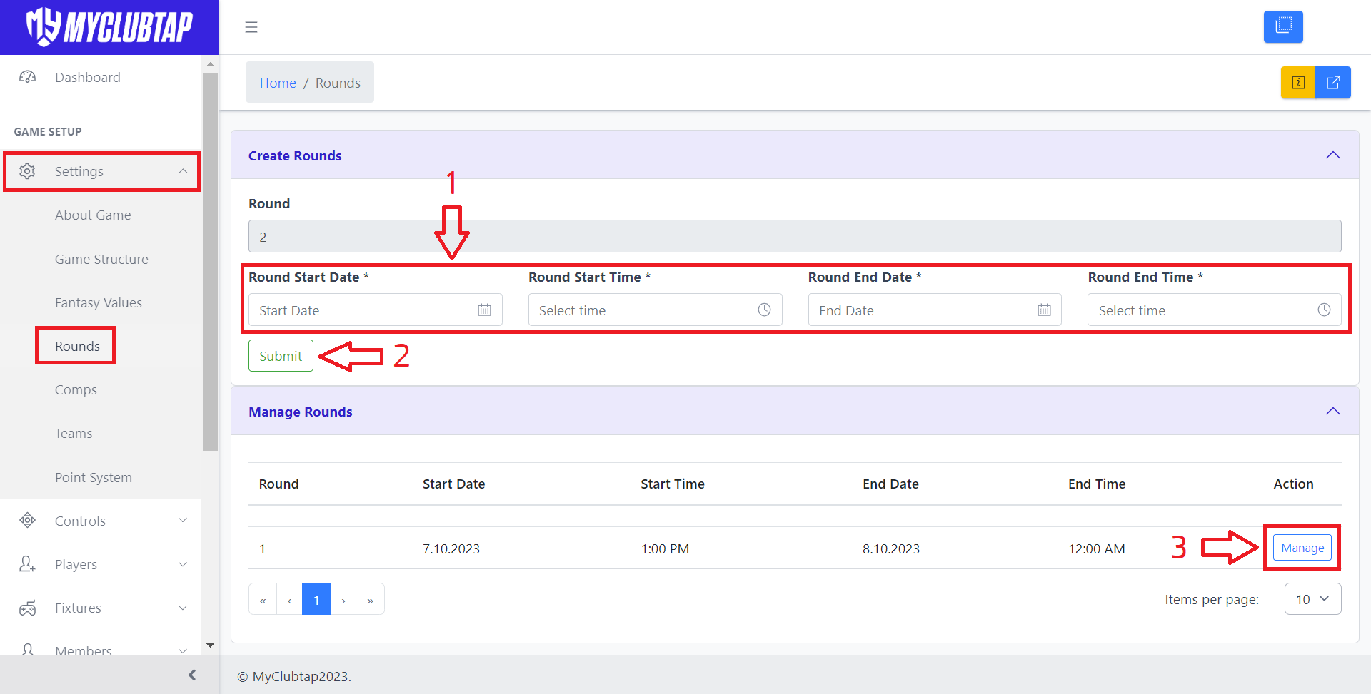Toggle the hamburger sidebar menu
Screen dimensions: 1371x694
pos(251,27)
